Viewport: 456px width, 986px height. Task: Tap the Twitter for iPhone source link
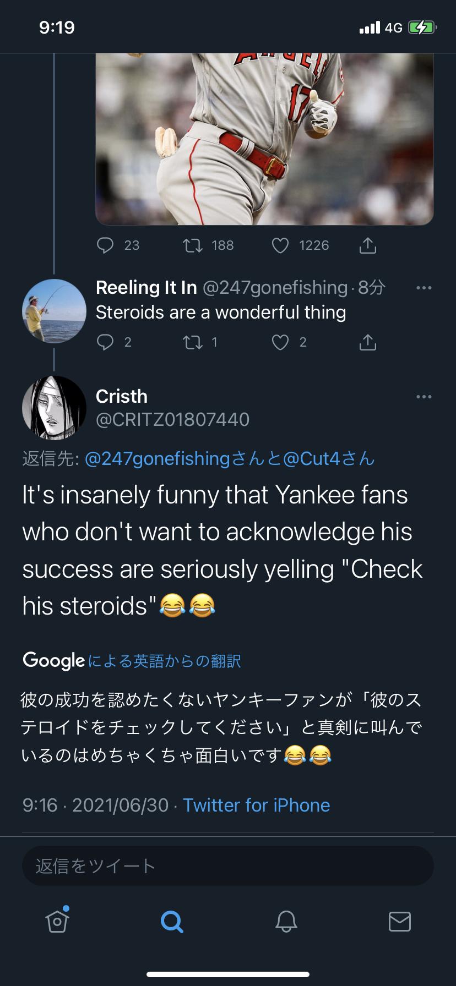(256, 805)
